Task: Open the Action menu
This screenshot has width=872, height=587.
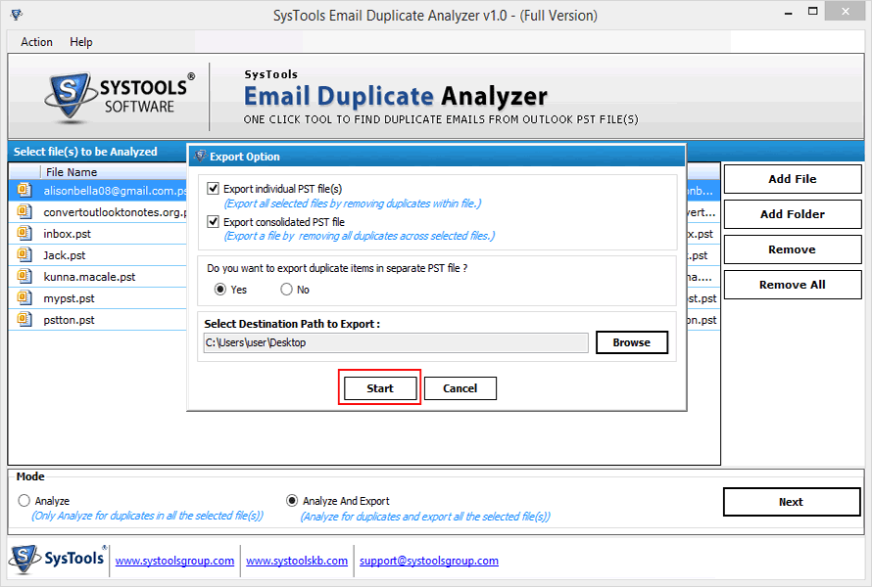Action: click(36, 42)
